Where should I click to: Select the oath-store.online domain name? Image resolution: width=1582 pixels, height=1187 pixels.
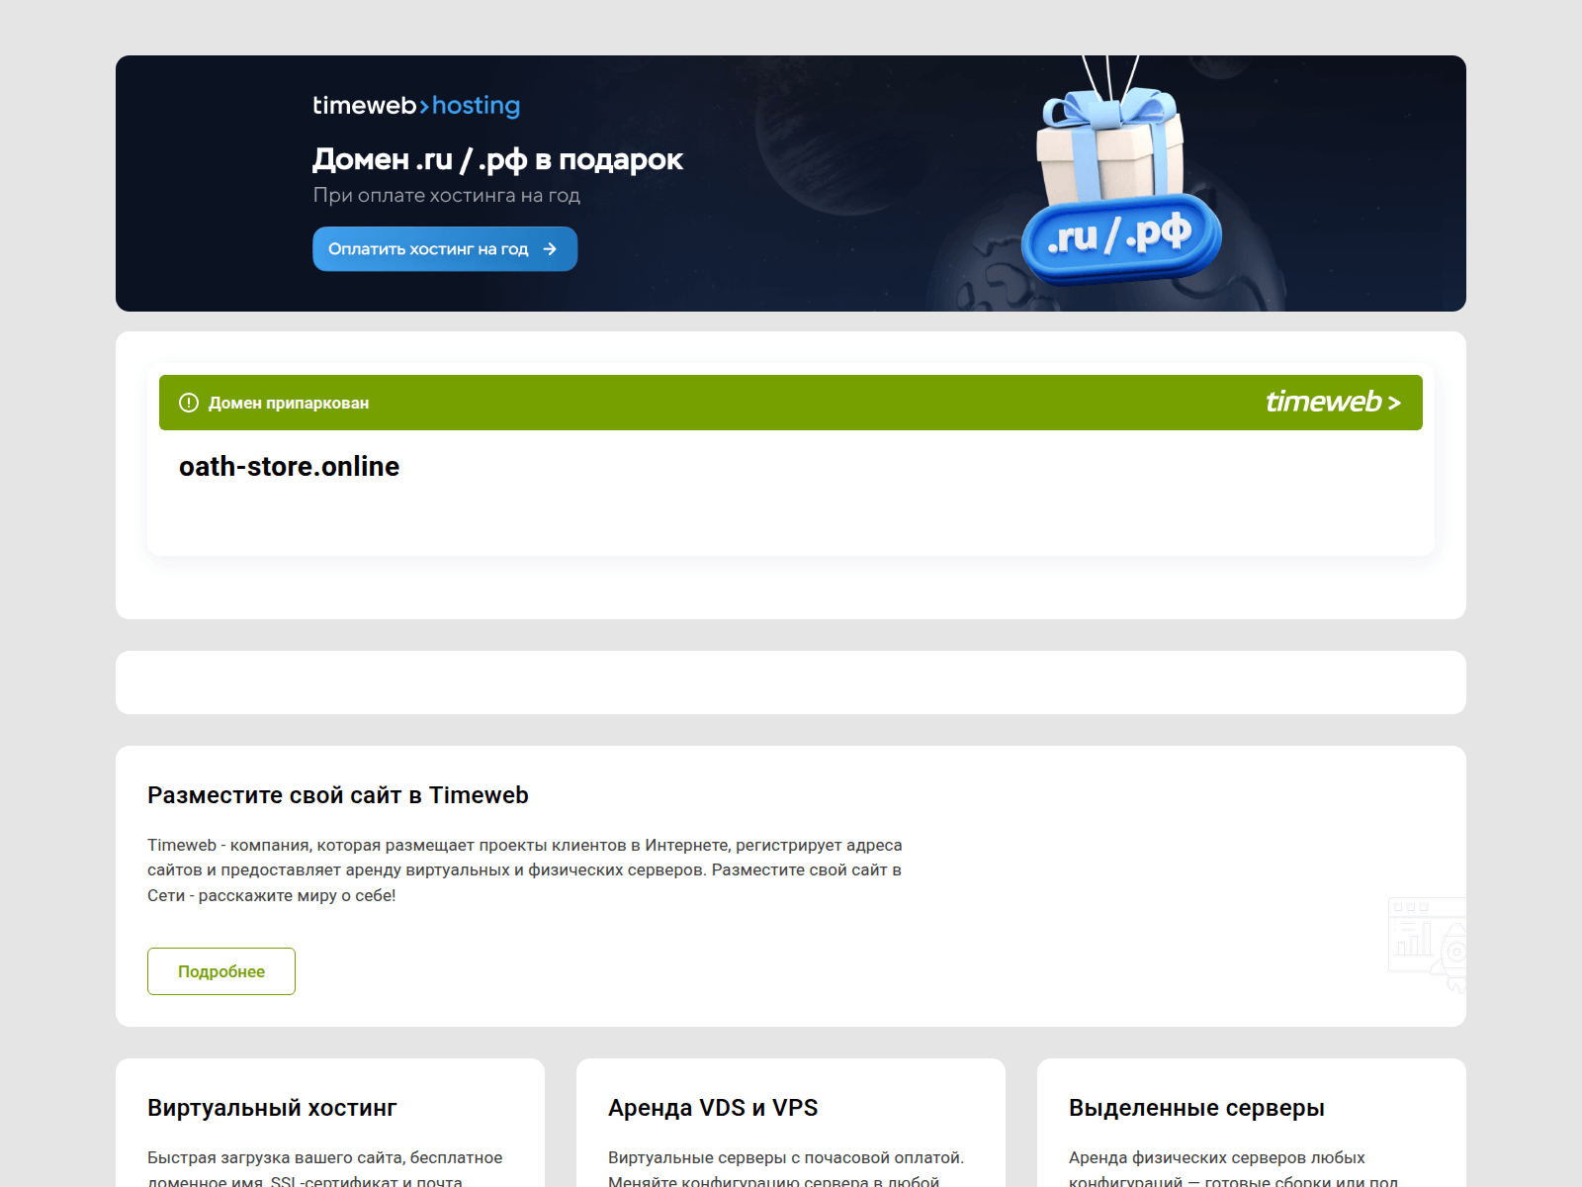click(289, 467)
